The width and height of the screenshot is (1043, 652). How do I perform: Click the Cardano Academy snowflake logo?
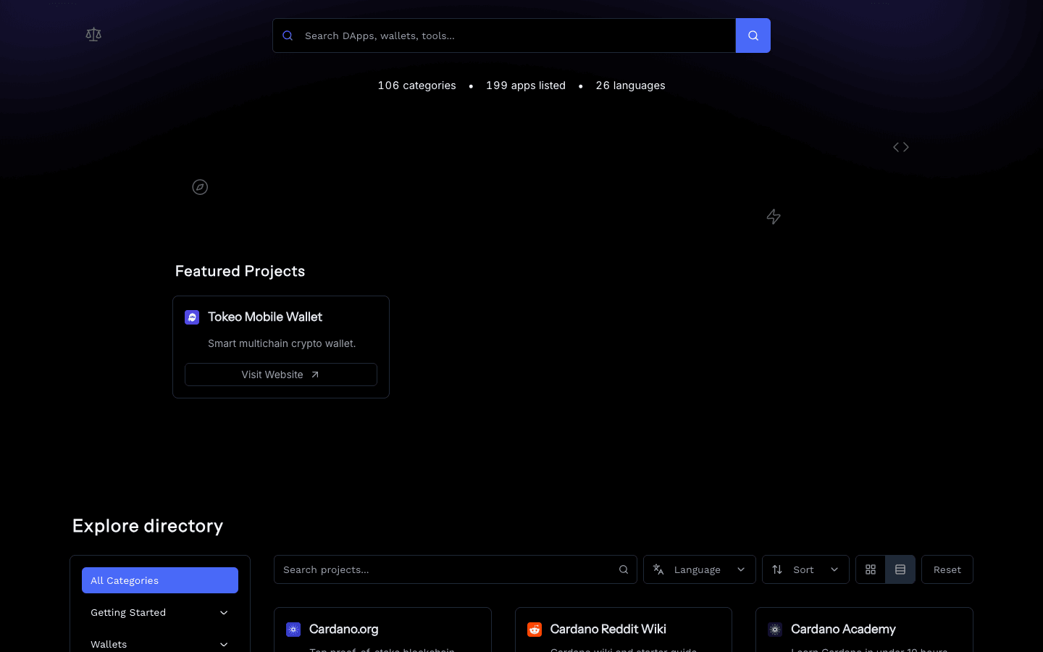coord(775,630)
